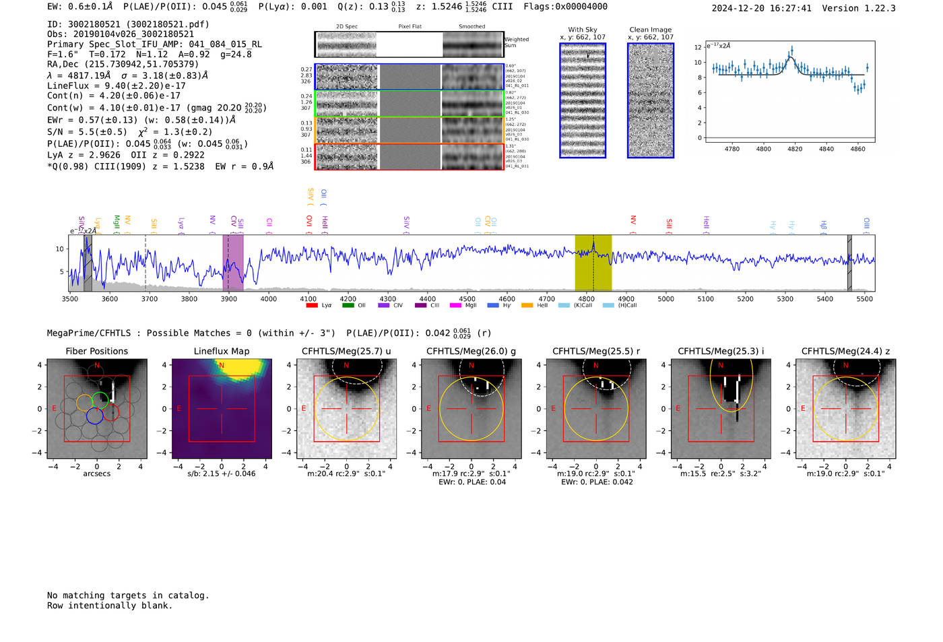Click the emission line fit plot
The image size is (943, 642).
click(789, 92)
